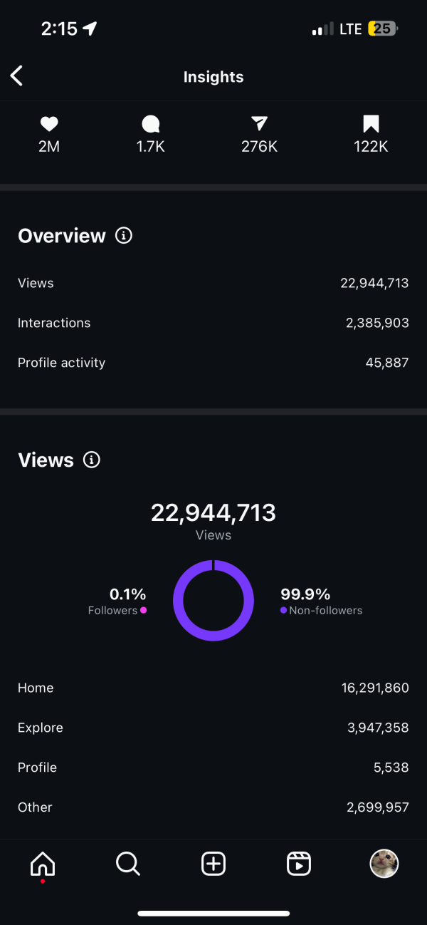
Task: Select the Explore views row
Action: [x=213, y=728]
